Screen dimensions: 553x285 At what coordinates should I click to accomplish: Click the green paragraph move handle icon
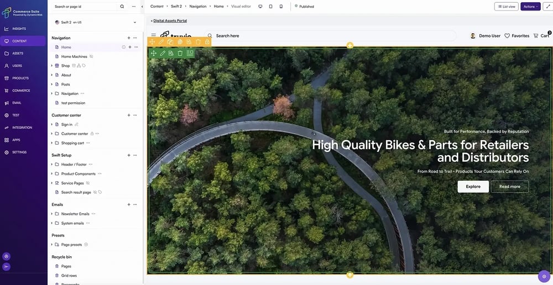tap(153, 53)
